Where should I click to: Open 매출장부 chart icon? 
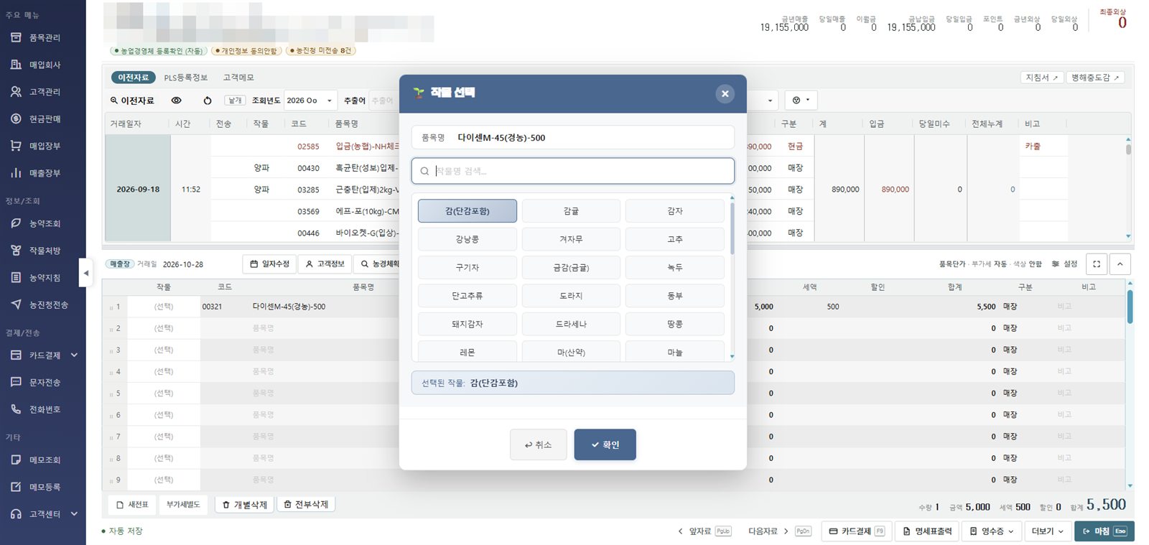tap(16, 173)
